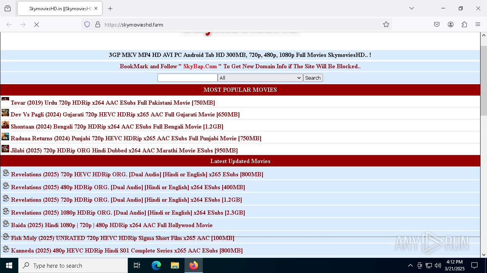Open the Extensions puzzle icon
Image resolution: width=487 pixels, height=273 pixels.
pyautogui.click(x=464, y=24)
